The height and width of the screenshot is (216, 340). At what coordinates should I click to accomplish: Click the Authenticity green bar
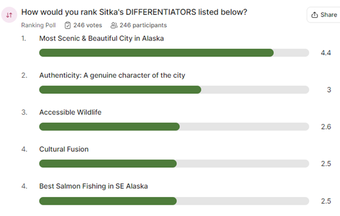coord(120,90)
